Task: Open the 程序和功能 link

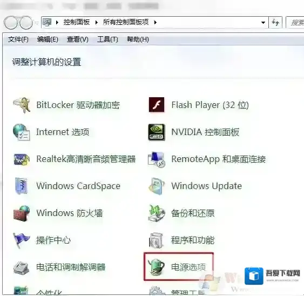Action: coord(193,240)
